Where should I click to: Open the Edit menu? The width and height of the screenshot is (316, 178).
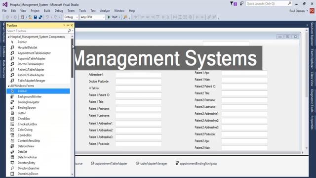(13, 11)
